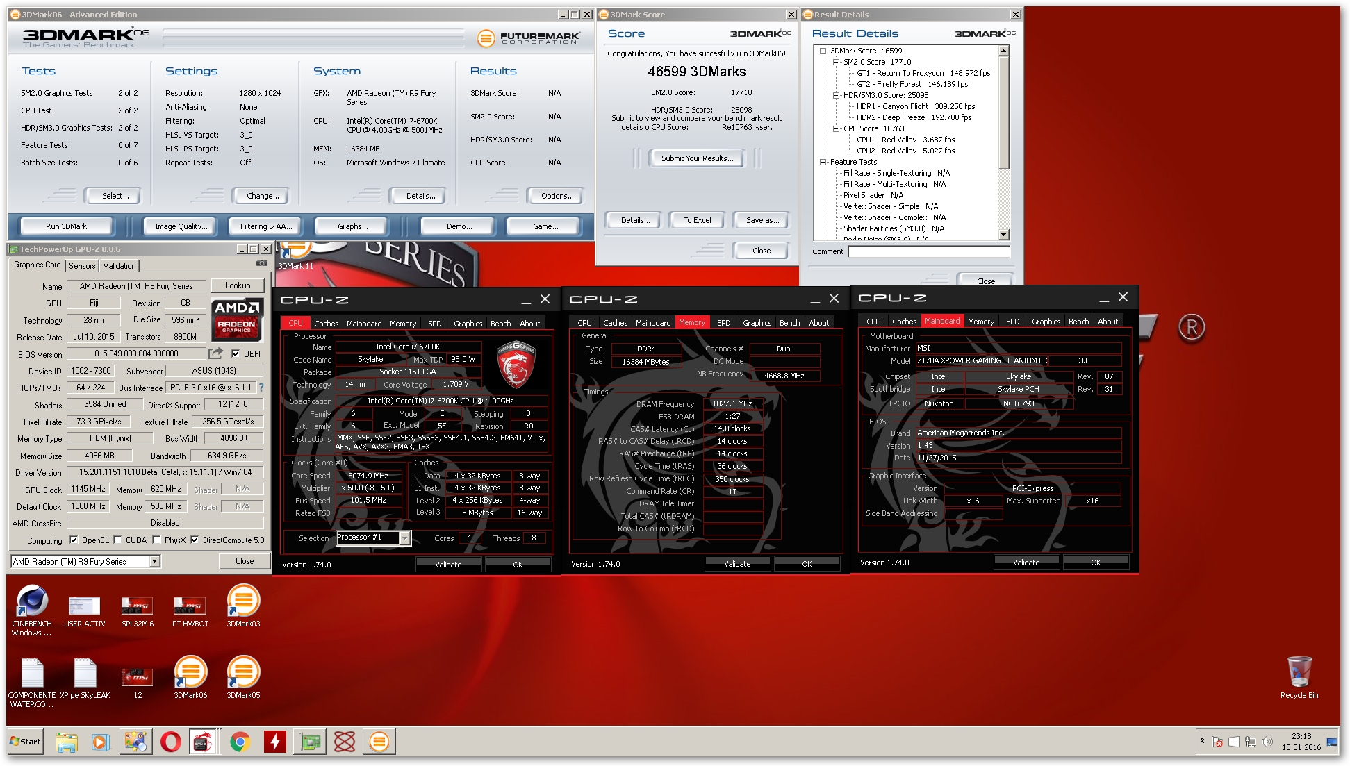Viewport: 1350px width, 766px height.
Task: Click the volume speaker tray icon
Action: coord(1267,742)
